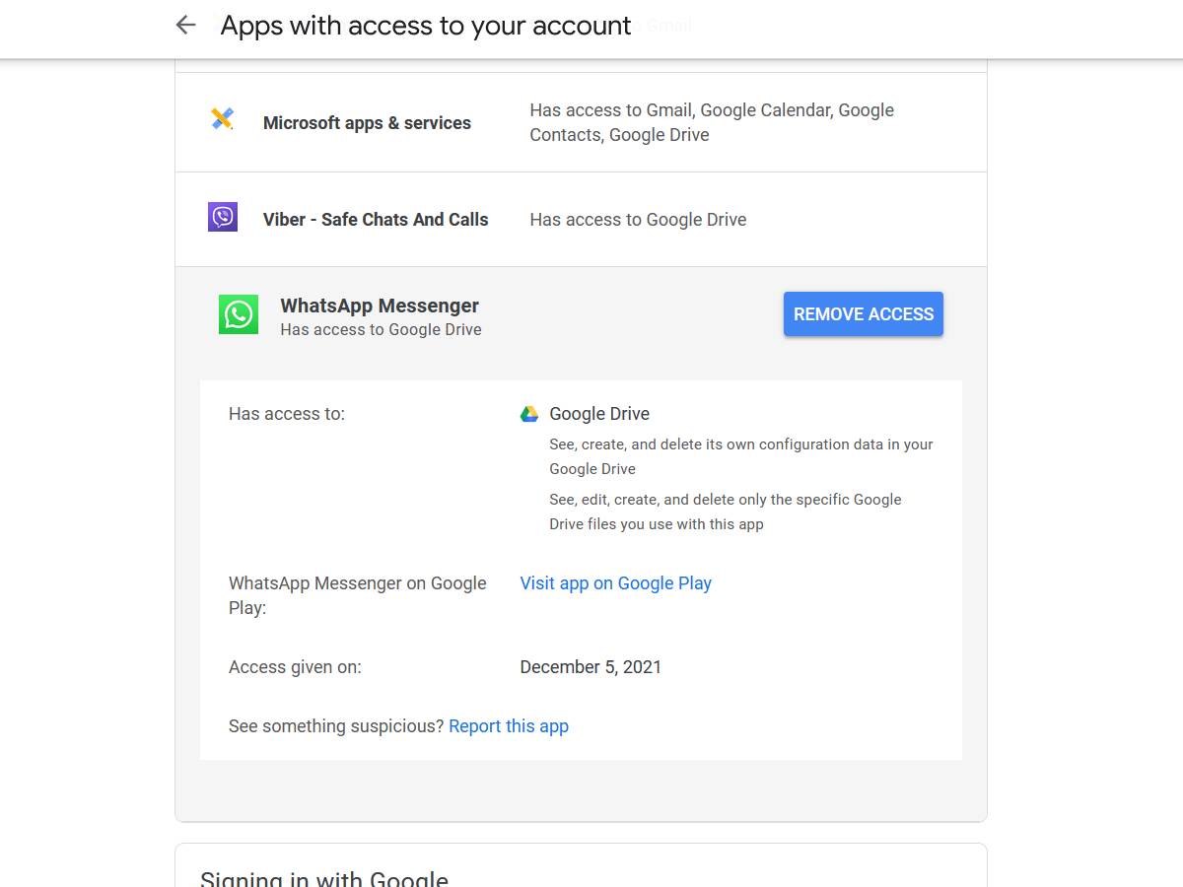The image size is (1183, 887).
Task: Click the WhatsApp Messenger title text
Action: coord(380,306)
